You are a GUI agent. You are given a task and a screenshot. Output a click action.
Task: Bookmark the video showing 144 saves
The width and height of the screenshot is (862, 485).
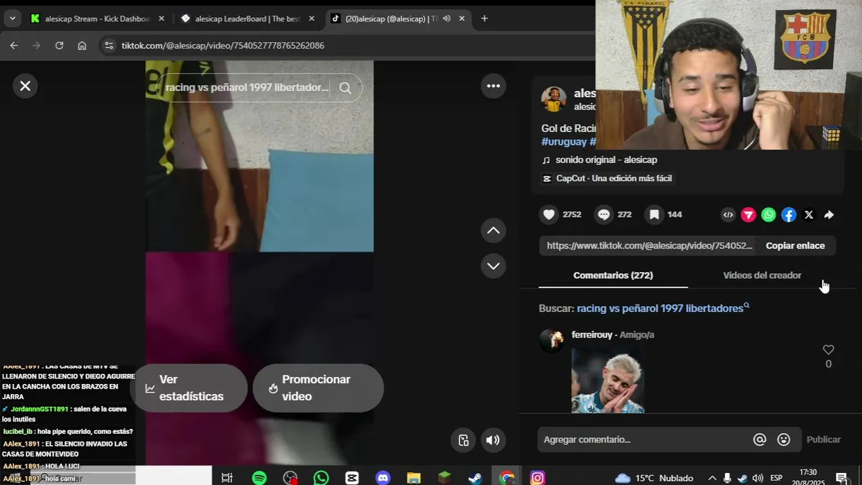(x=654, y=215)
